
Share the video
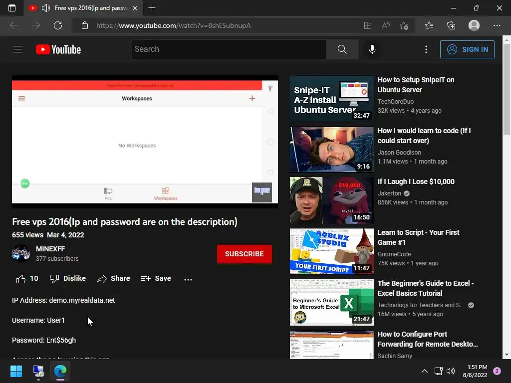click(113, 279)
